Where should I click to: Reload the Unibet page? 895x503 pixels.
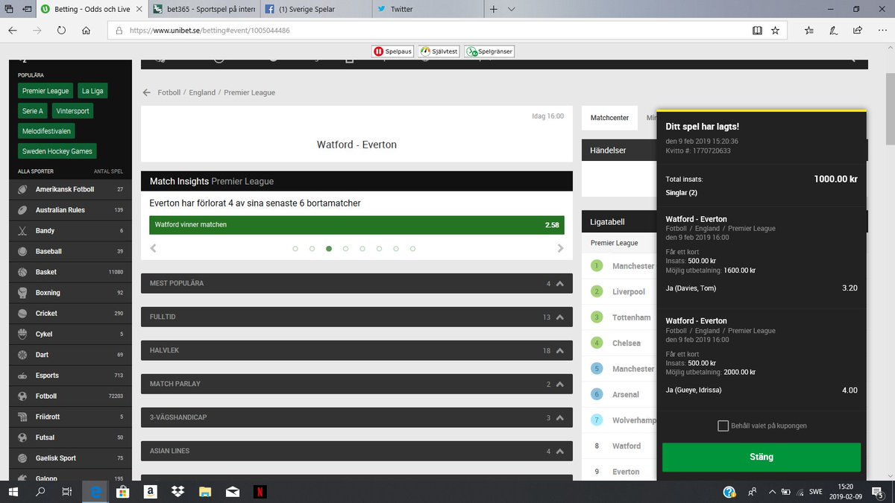pos(61,31)
